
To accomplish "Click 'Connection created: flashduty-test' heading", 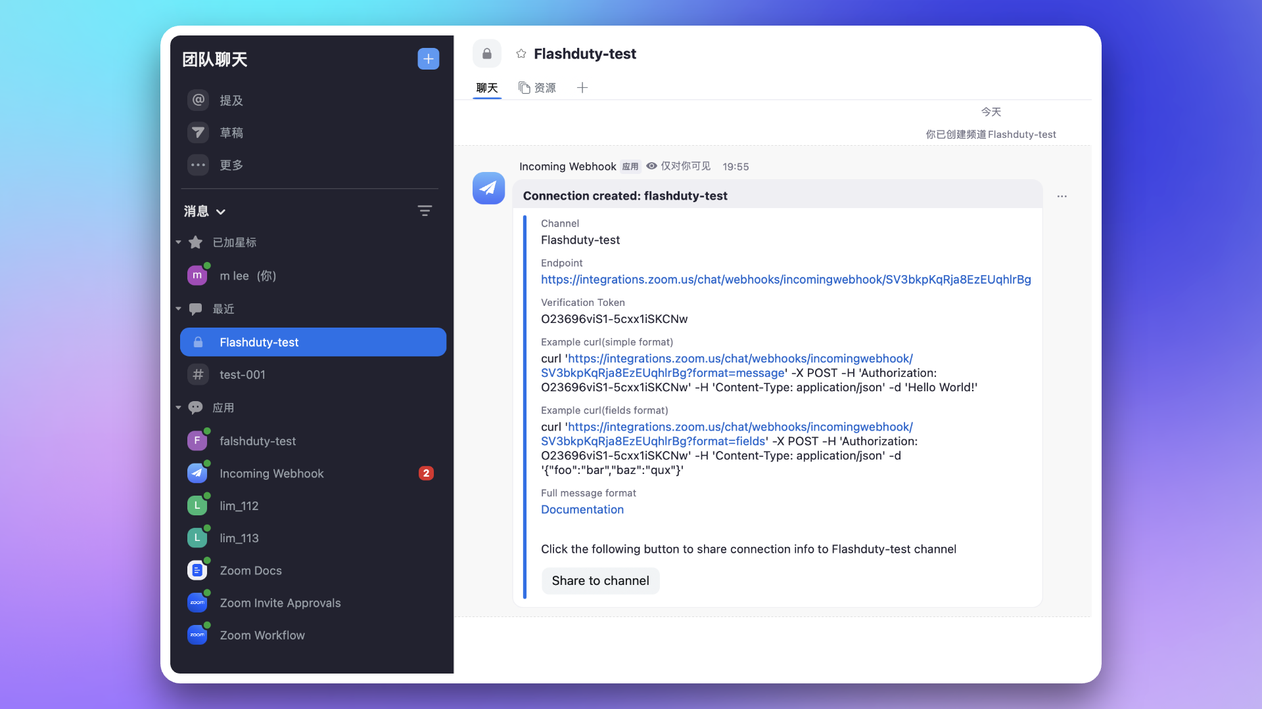I will coord(625,196).
